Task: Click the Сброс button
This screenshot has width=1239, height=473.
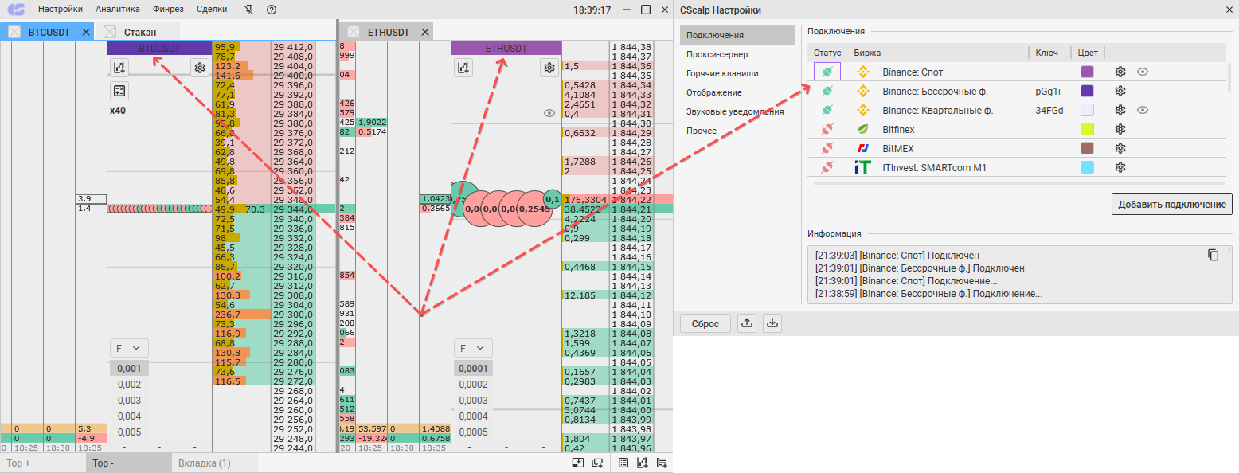Action: tap(705, 323)
